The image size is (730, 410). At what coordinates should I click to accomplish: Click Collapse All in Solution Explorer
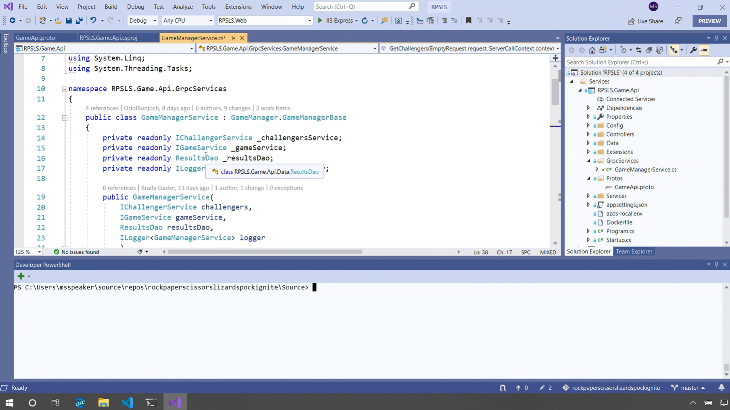point(649,50)
